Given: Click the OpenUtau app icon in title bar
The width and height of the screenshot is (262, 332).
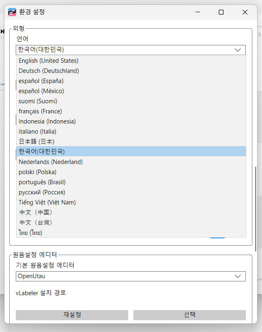Looking at the screenshot, I should pos(12,12).
